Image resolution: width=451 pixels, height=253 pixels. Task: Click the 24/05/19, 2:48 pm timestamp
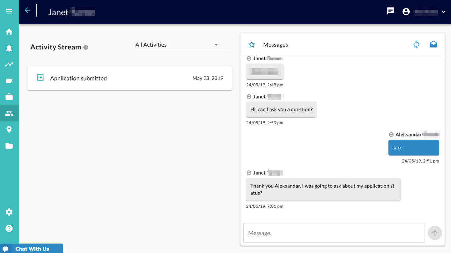click(265, 85)
